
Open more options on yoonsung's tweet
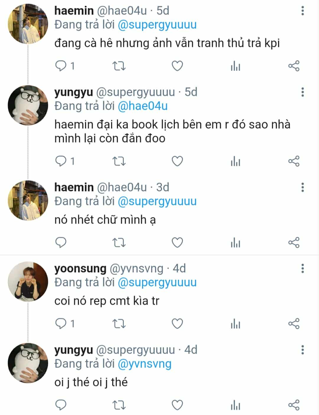[302, 268]
